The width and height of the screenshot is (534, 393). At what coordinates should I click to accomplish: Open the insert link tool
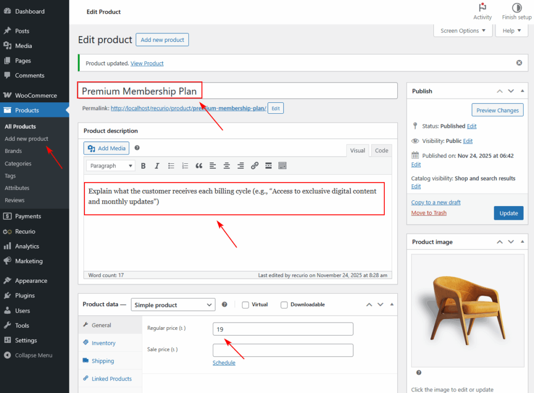[254, 165]
